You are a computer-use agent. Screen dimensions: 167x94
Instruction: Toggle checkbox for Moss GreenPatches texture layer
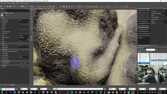(151, 54)
